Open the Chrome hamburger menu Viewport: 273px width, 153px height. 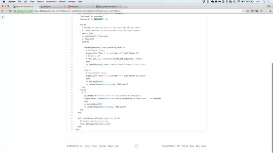[270, 11]
